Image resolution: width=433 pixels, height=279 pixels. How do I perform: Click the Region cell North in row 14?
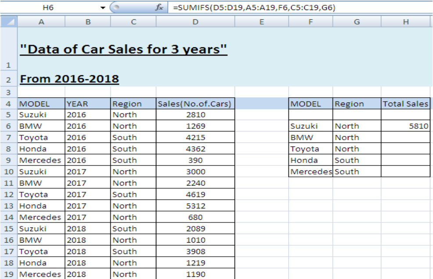coord(134,217)
